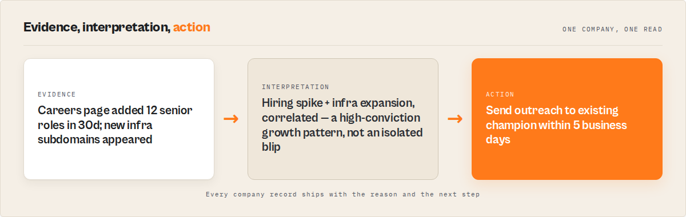Click the word 'blip' in Interpretation card
Viewport: 686px width, 217px height.
pyautogui.click(x=272, y=147)
